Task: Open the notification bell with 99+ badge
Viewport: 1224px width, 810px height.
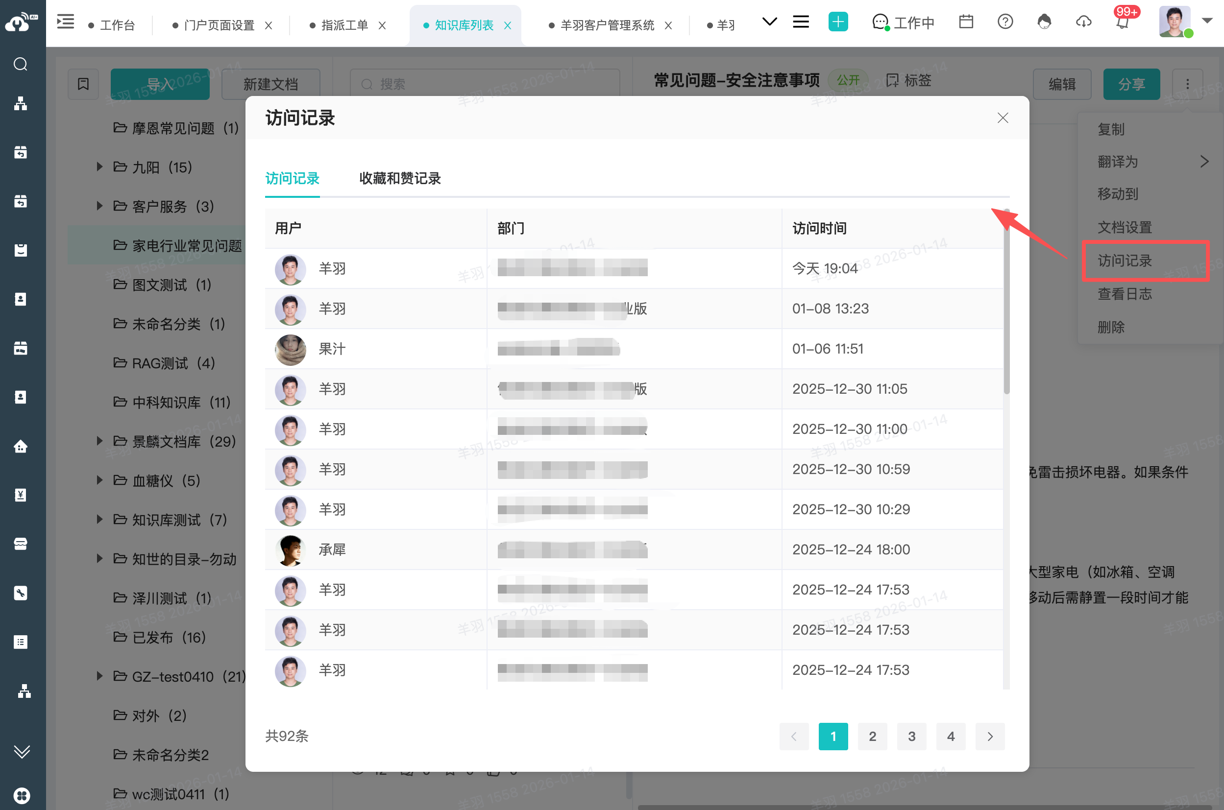Action: (1122, 22)
